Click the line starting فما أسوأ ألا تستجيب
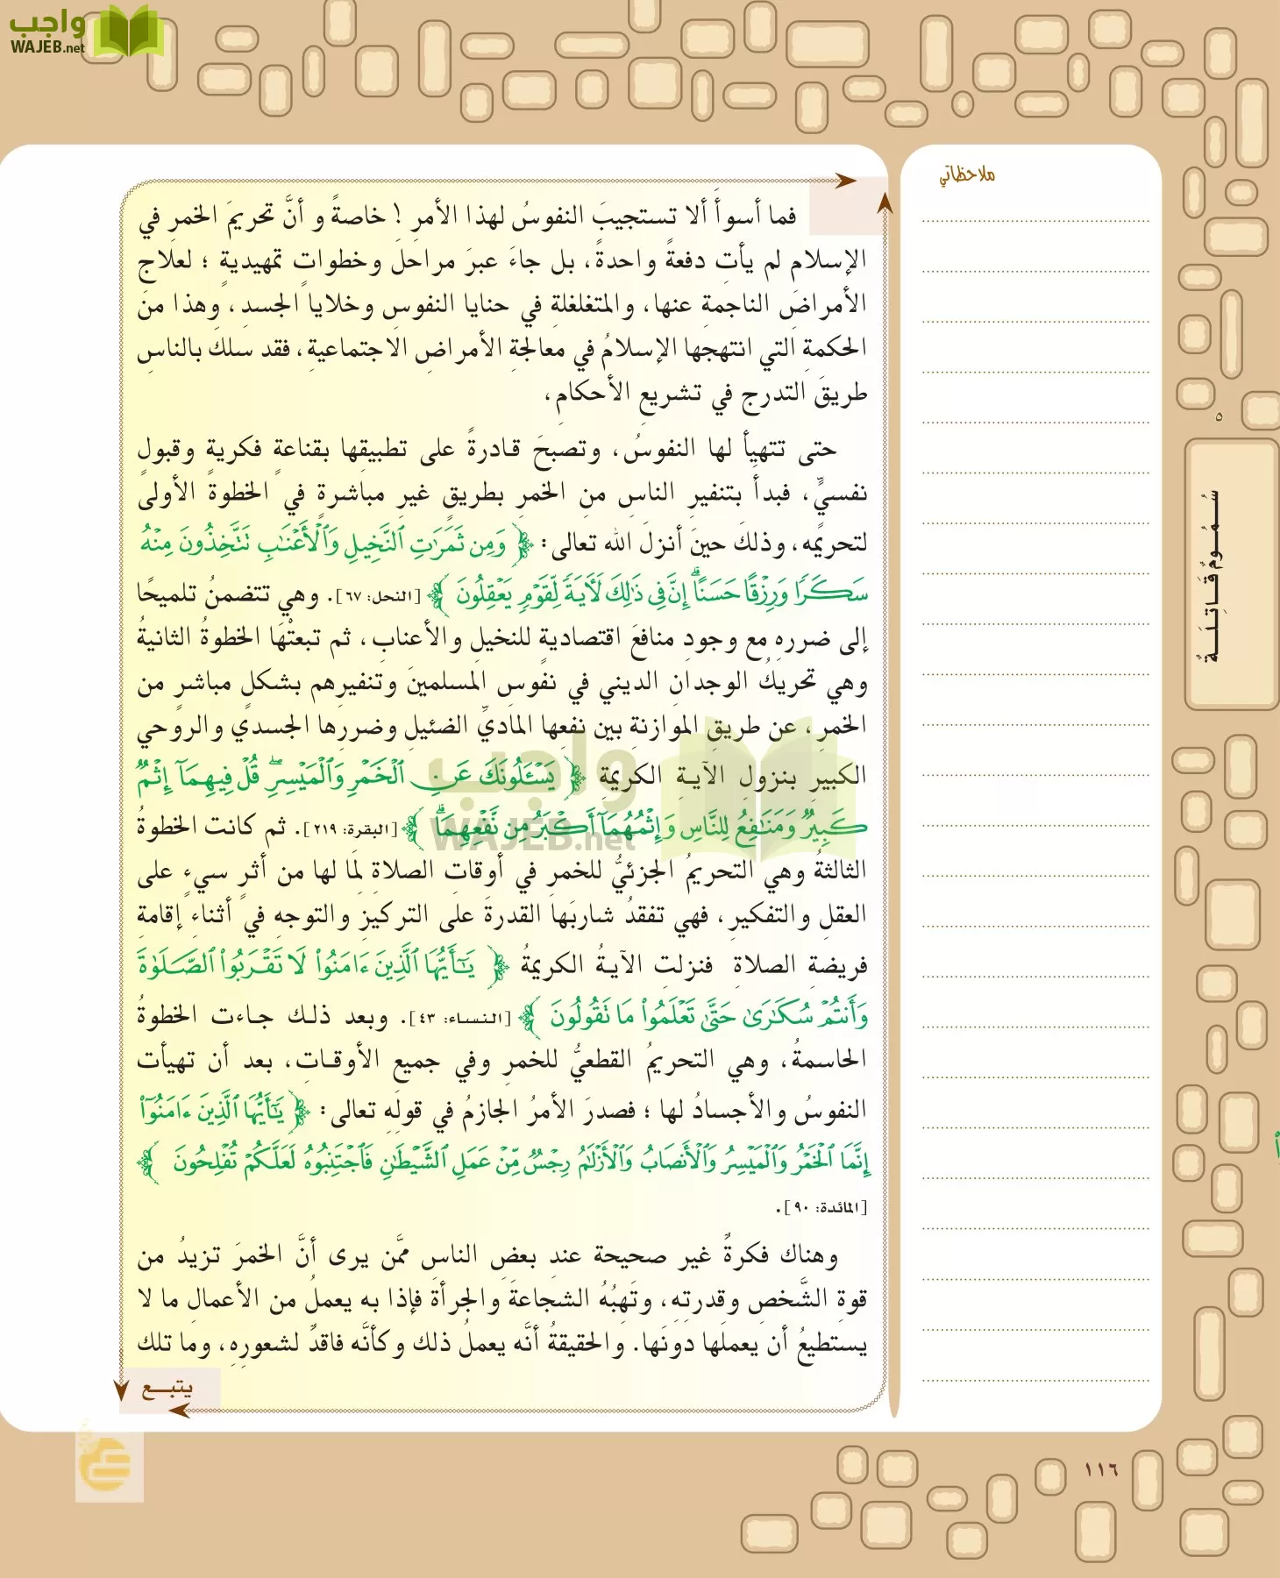Image resolution: width=1280 pixels, height=1578 pixels. 467,217
